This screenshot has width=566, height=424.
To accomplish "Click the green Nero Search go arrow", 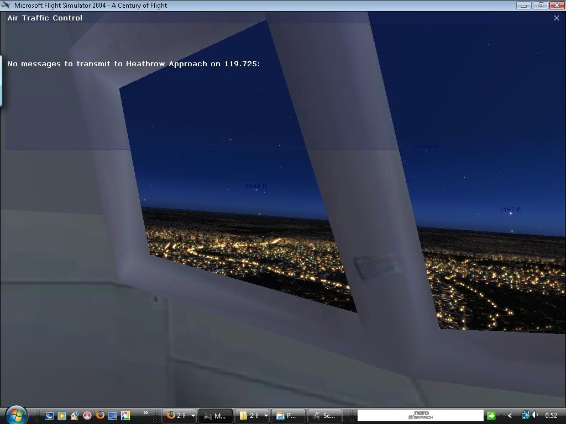I will (491, 416).
